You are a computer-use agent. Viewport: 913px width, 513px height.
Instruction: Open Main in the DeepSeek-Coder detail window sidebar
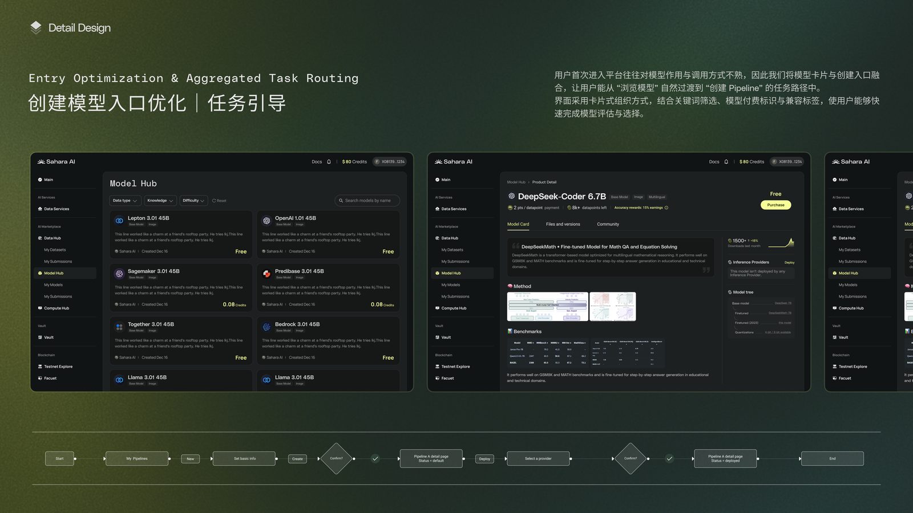coord(446,180)
